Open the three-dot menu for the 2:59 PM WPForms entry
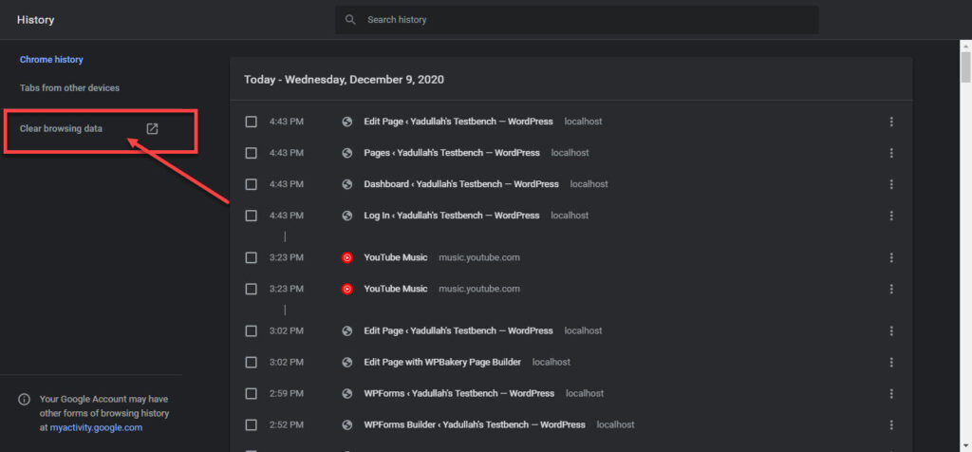 pyautogui.click(x=891, y=394)
